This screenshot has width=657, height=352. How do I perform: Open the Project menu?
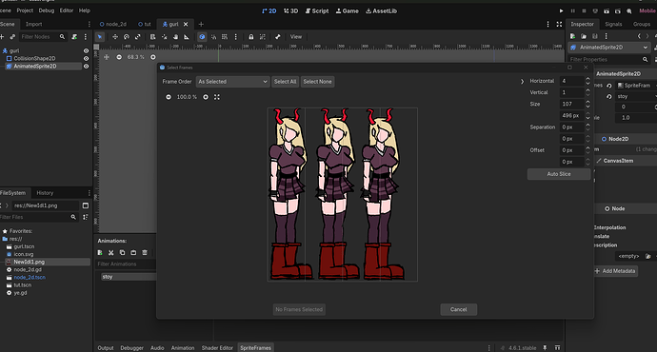[25, 10]
